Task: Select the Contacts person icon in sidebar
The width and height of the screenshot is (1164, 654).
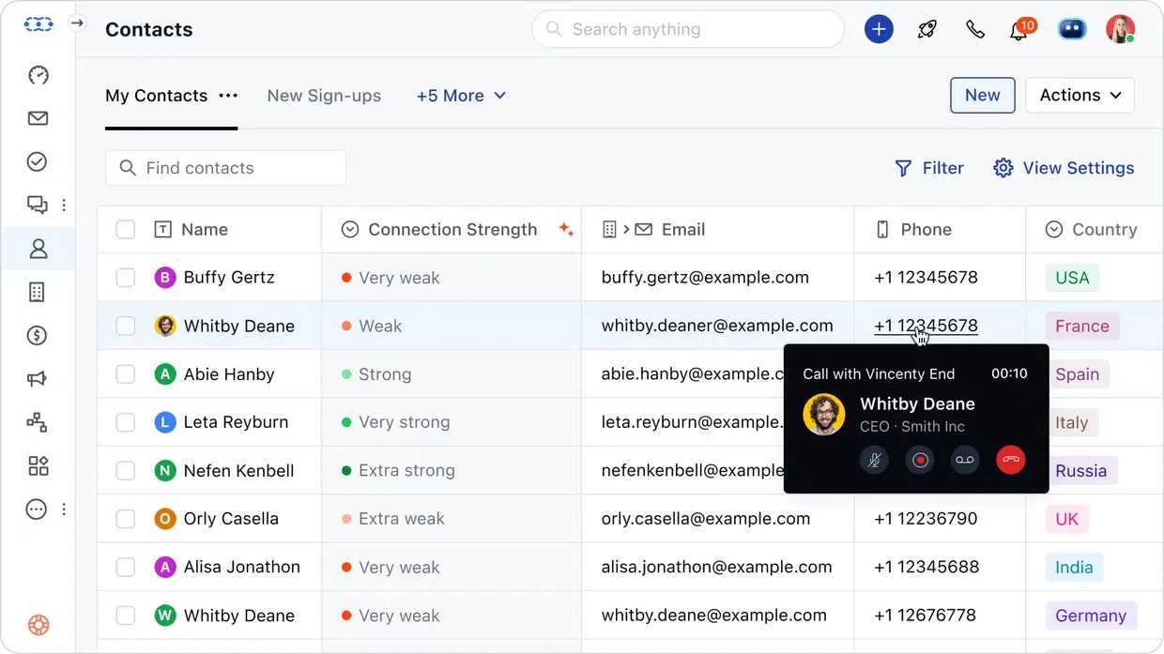Action: [x=38, y=248]
